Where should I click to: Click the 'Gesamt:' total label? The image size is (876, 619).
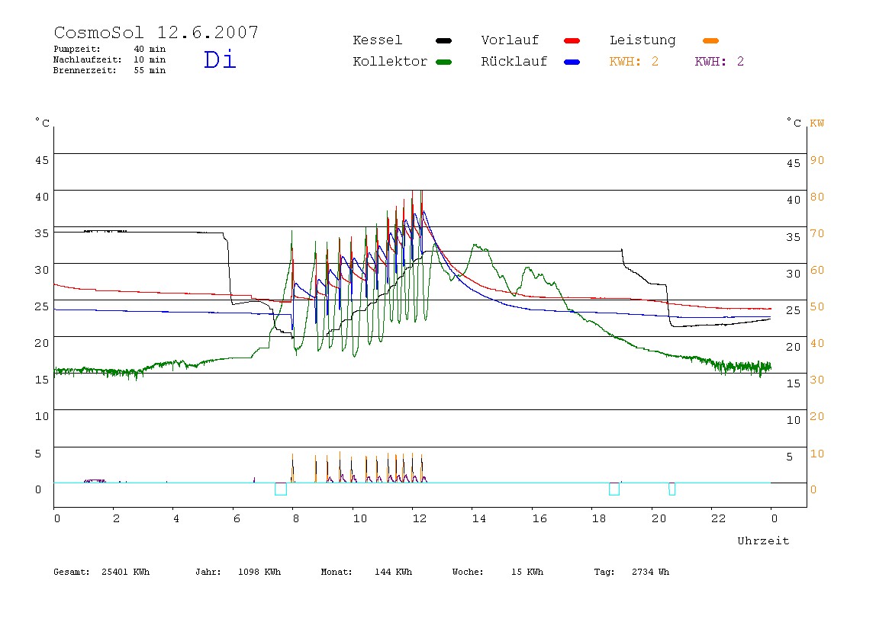coord(72,572)
